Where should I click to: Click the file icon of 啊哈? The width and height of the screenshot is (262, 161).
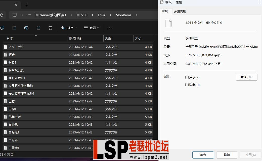6,55
